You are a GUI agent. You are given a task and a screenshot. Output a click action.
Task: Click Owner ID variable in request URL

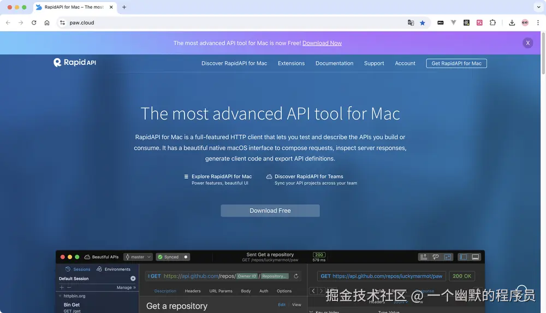247,276
